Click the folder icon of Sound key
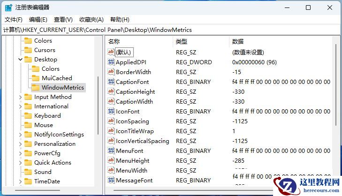Viewport: 342px width, 196px height. pyautogui.click(x=28, y=172)
